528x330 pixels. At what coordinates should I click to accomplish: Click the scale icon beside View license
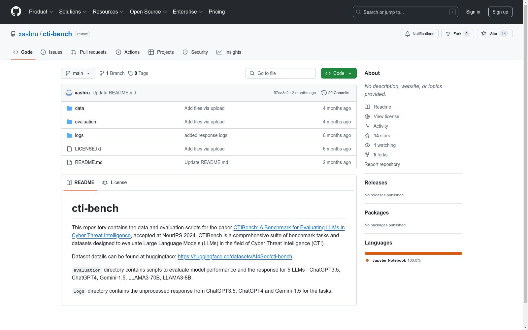[x=367, y=116]
